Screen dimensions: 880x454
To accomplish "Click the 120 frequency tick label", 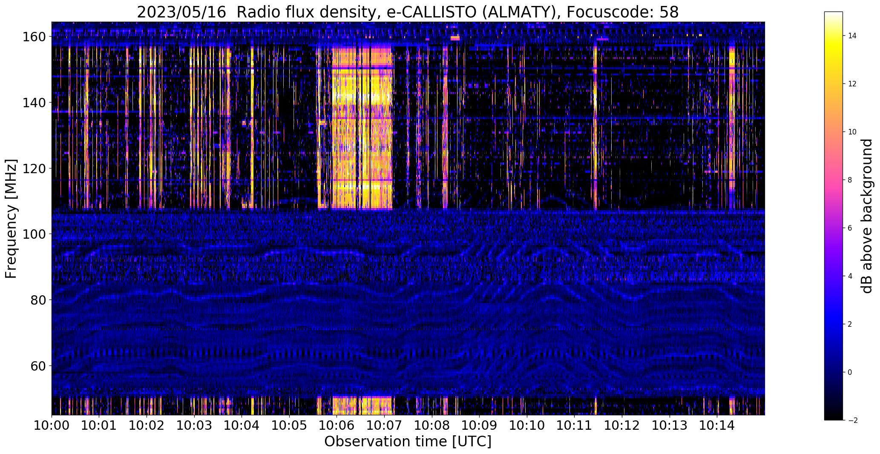I will click(x=34, y=168).
